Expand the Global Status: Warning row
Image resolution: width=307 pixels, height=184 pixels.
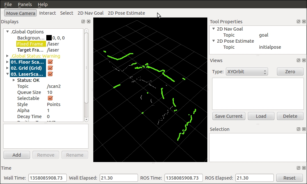(7, 56)
